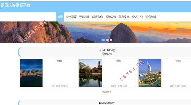Select 联系我们 in navigation bar
Image resolution: width=191 pixels, height=105 pixels.
[97, 17]
